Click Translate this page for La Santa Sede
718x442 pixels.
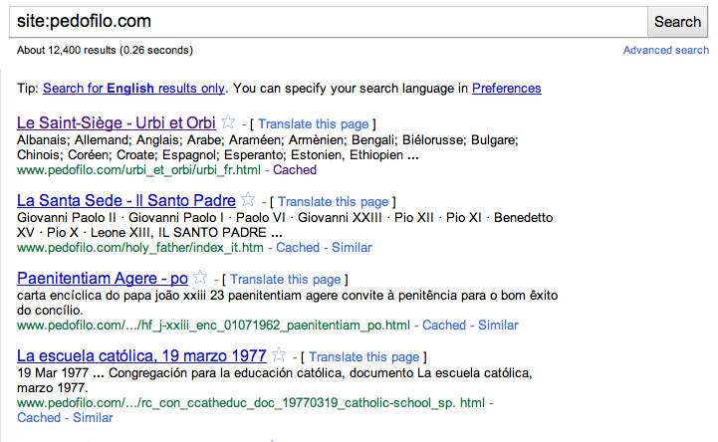[331, 202]
